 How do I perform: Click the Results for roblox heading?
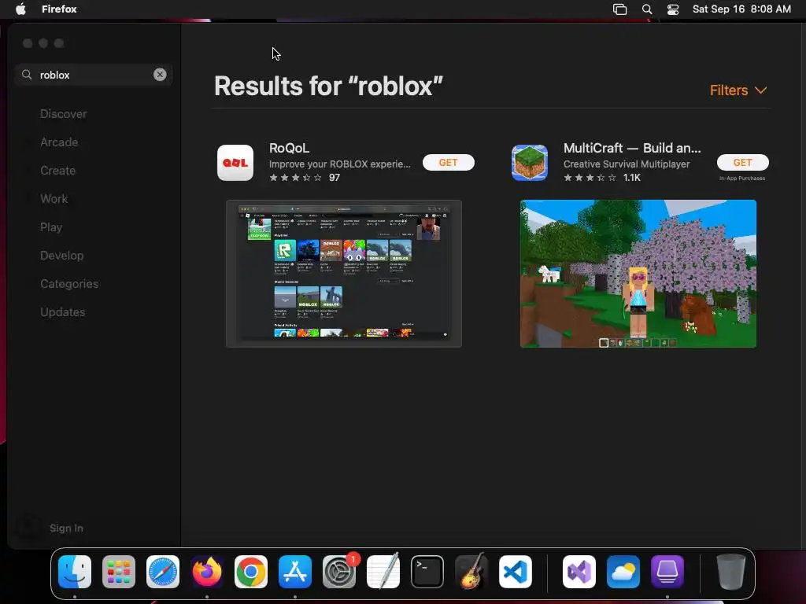pyautogui.click(x=328, y=86)
